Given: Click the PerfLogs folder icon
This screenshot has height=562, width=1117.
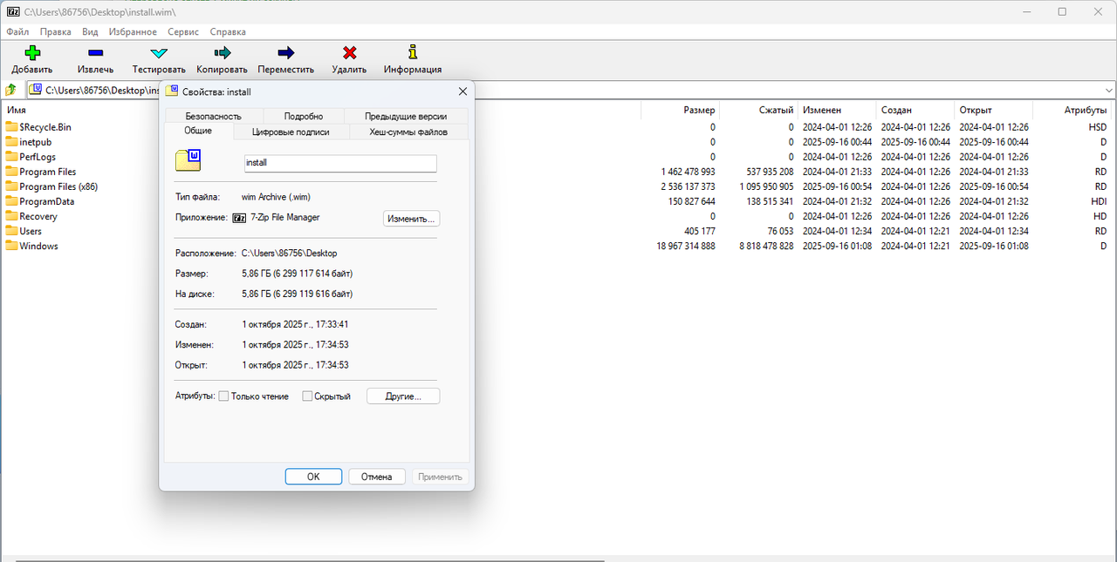Looking at the screenshot, I should click(11, 157).
